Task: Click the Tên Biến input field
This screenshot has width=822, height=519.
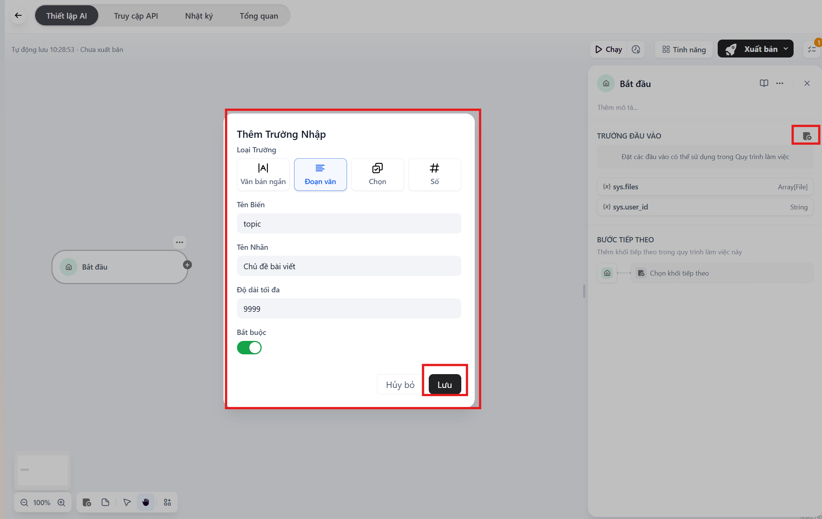Action: 349,224
